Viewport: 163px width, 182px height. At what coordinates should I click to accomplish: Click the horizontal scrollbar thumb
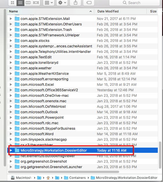point(64,172)
